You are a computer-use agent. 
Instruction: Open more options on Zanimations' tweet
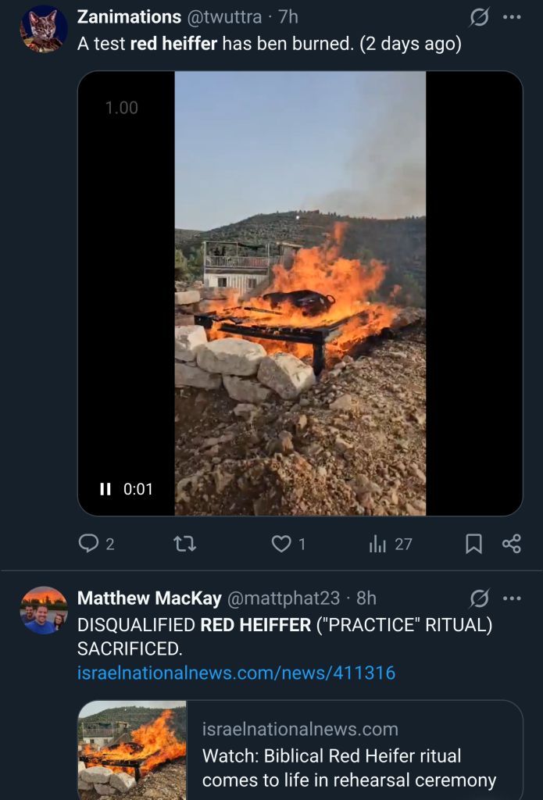[512, 17]
